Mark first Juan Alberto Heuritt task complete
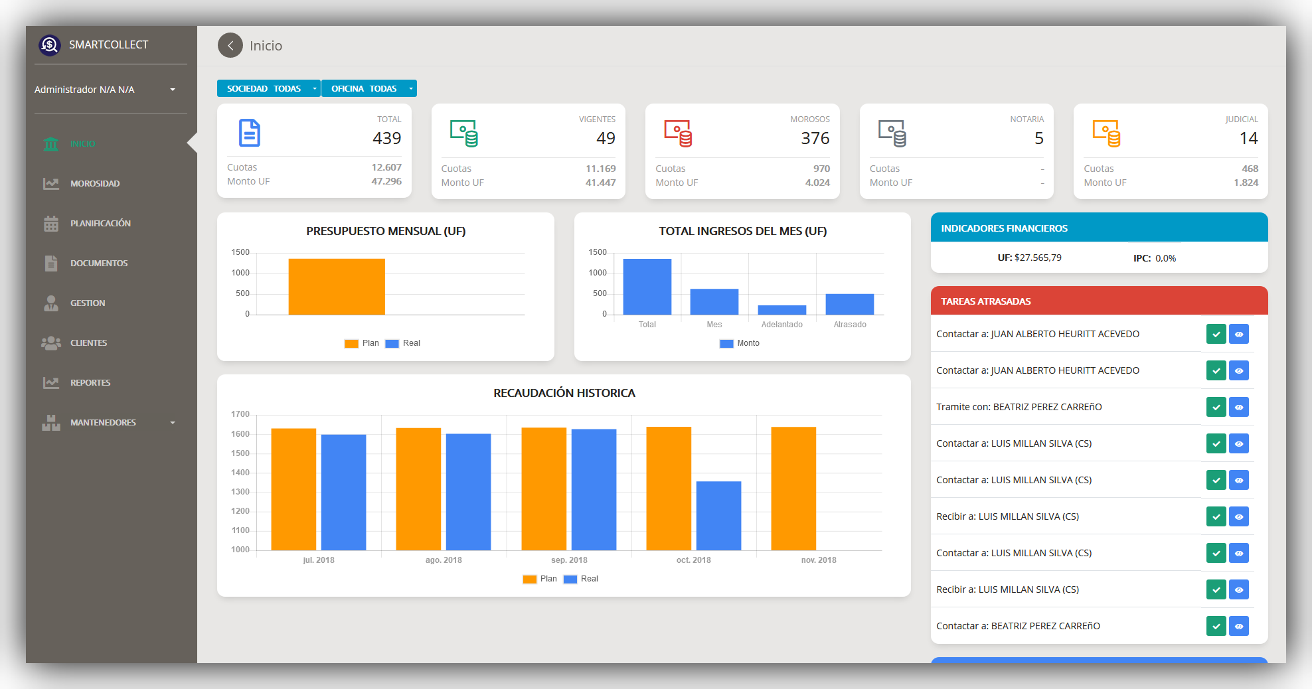Viewport: 1312px width, 689px height. 1216,335
